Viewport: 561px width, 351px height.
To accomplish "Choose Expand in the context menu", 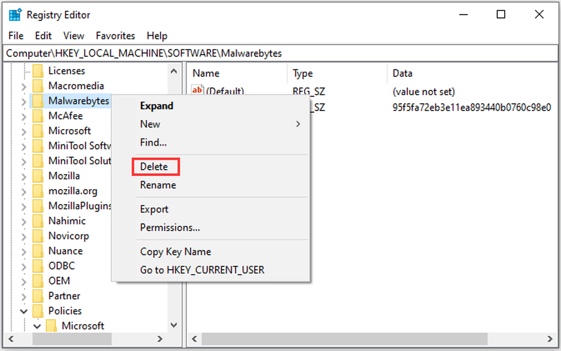I will [157, 106].
